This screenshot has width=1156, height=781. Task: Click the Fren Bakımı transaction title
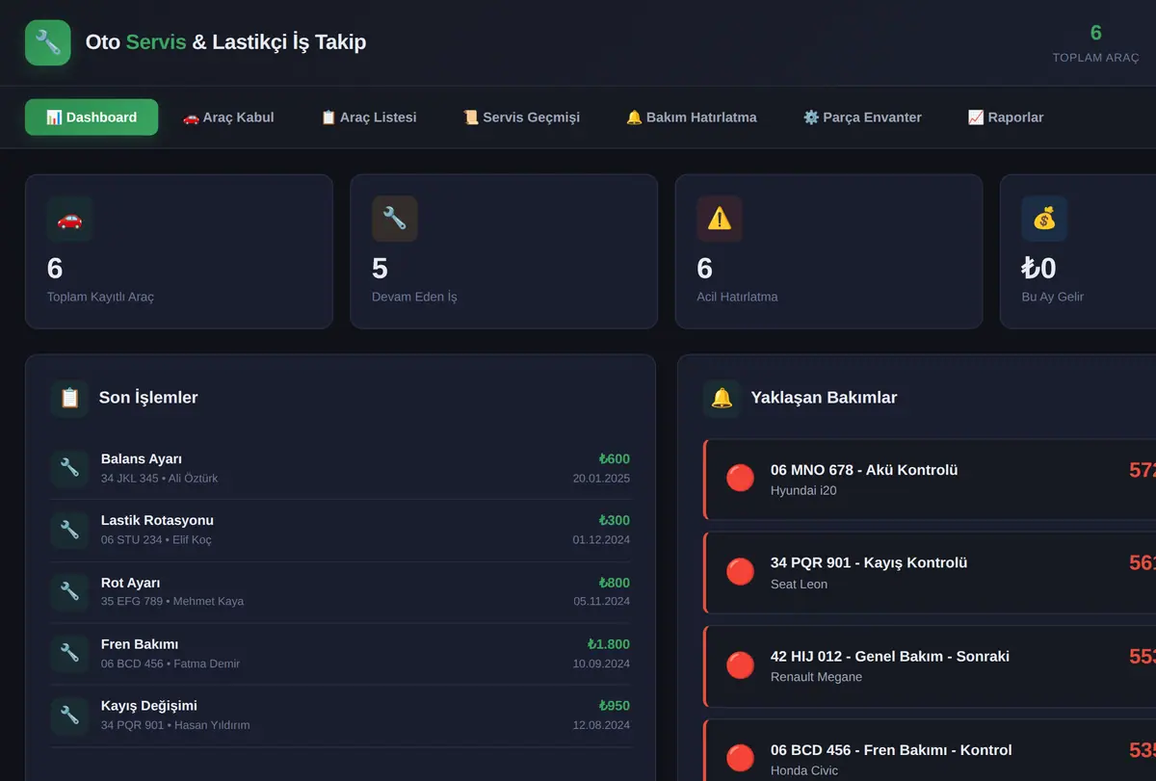[x=140, y=644]
